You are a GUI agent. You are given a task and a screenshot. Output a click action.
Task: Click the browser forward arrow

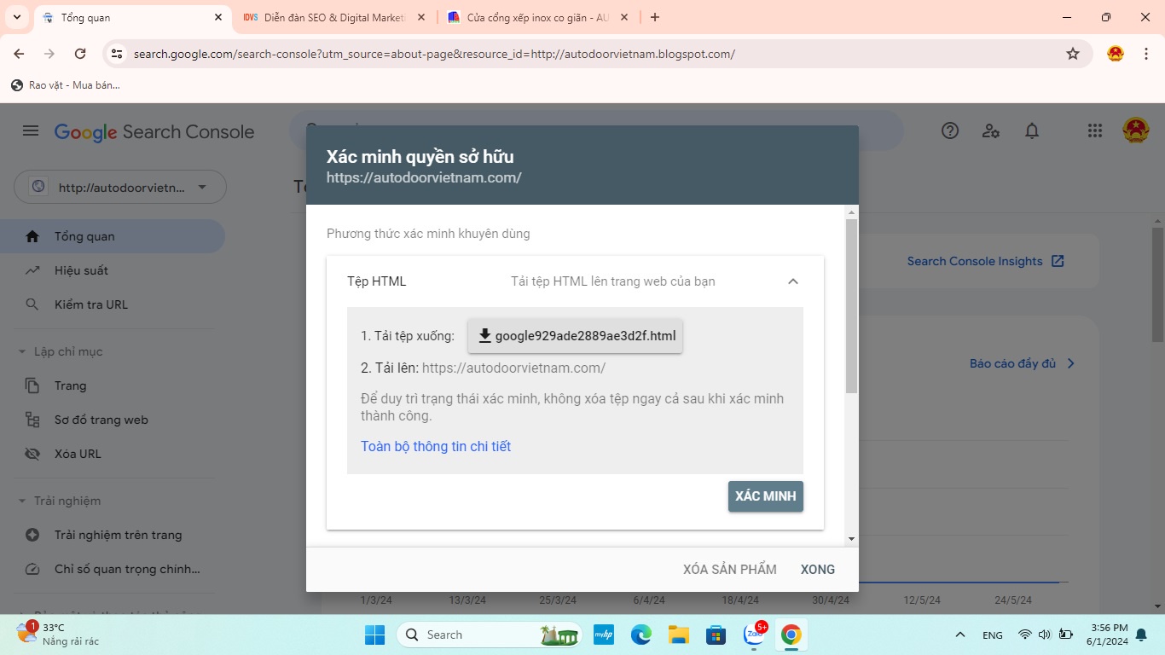(49, 54)
